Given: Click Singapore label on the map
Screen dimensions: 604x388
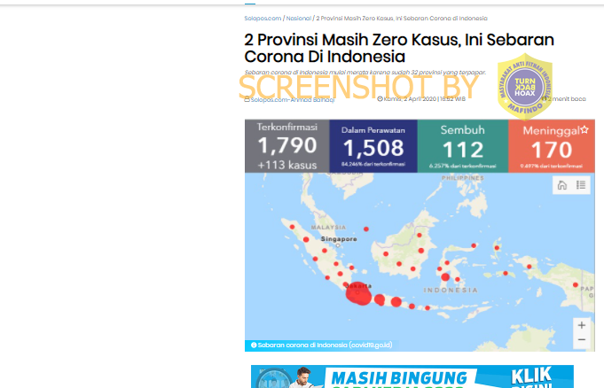Looking at the screenshot, I should tap(339, 239).
